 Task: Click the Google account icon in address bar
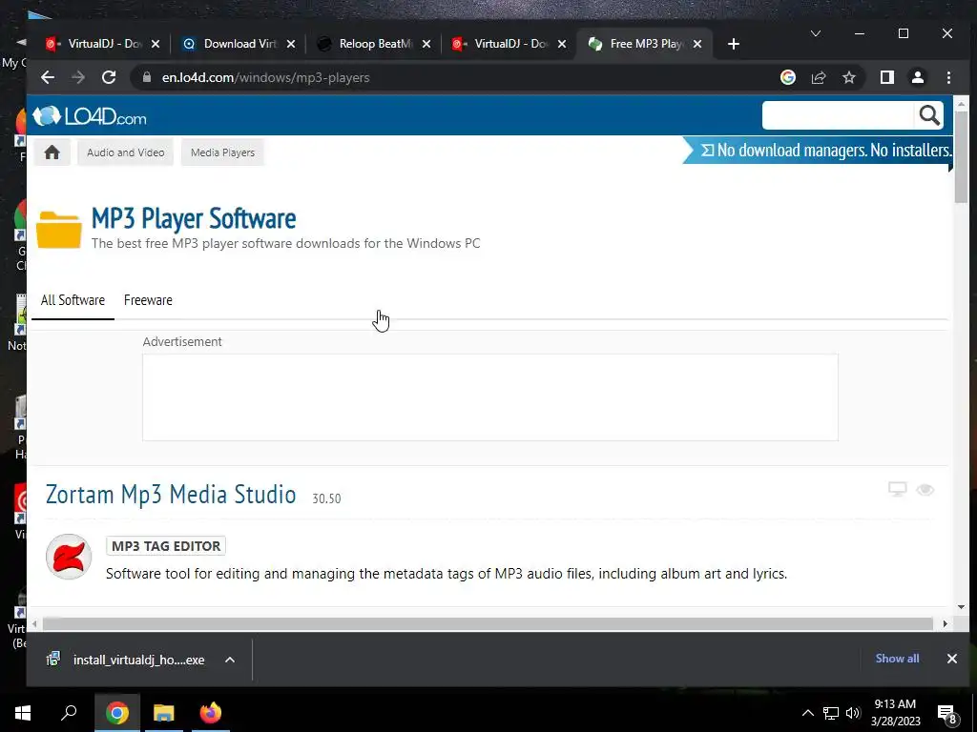[787, 77]
